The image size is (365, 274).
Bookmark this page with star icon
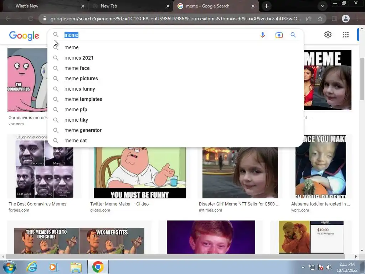pos(320,19)
